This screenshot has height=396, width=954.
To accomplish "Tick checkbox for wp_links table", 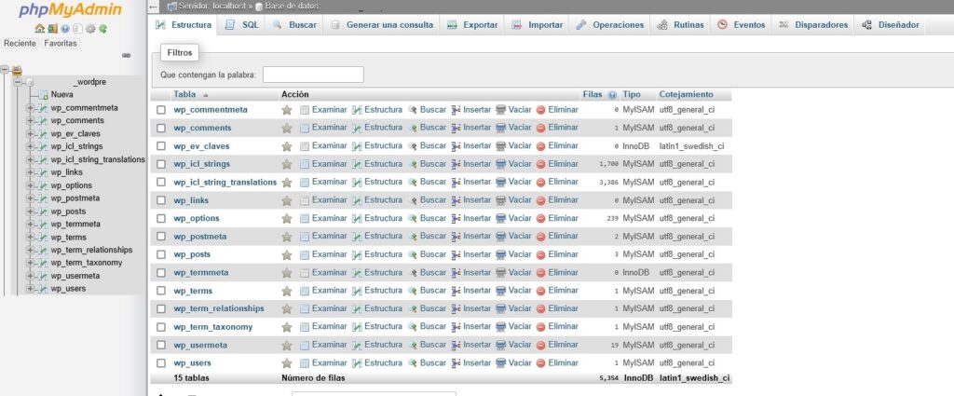I will (161, 200).
